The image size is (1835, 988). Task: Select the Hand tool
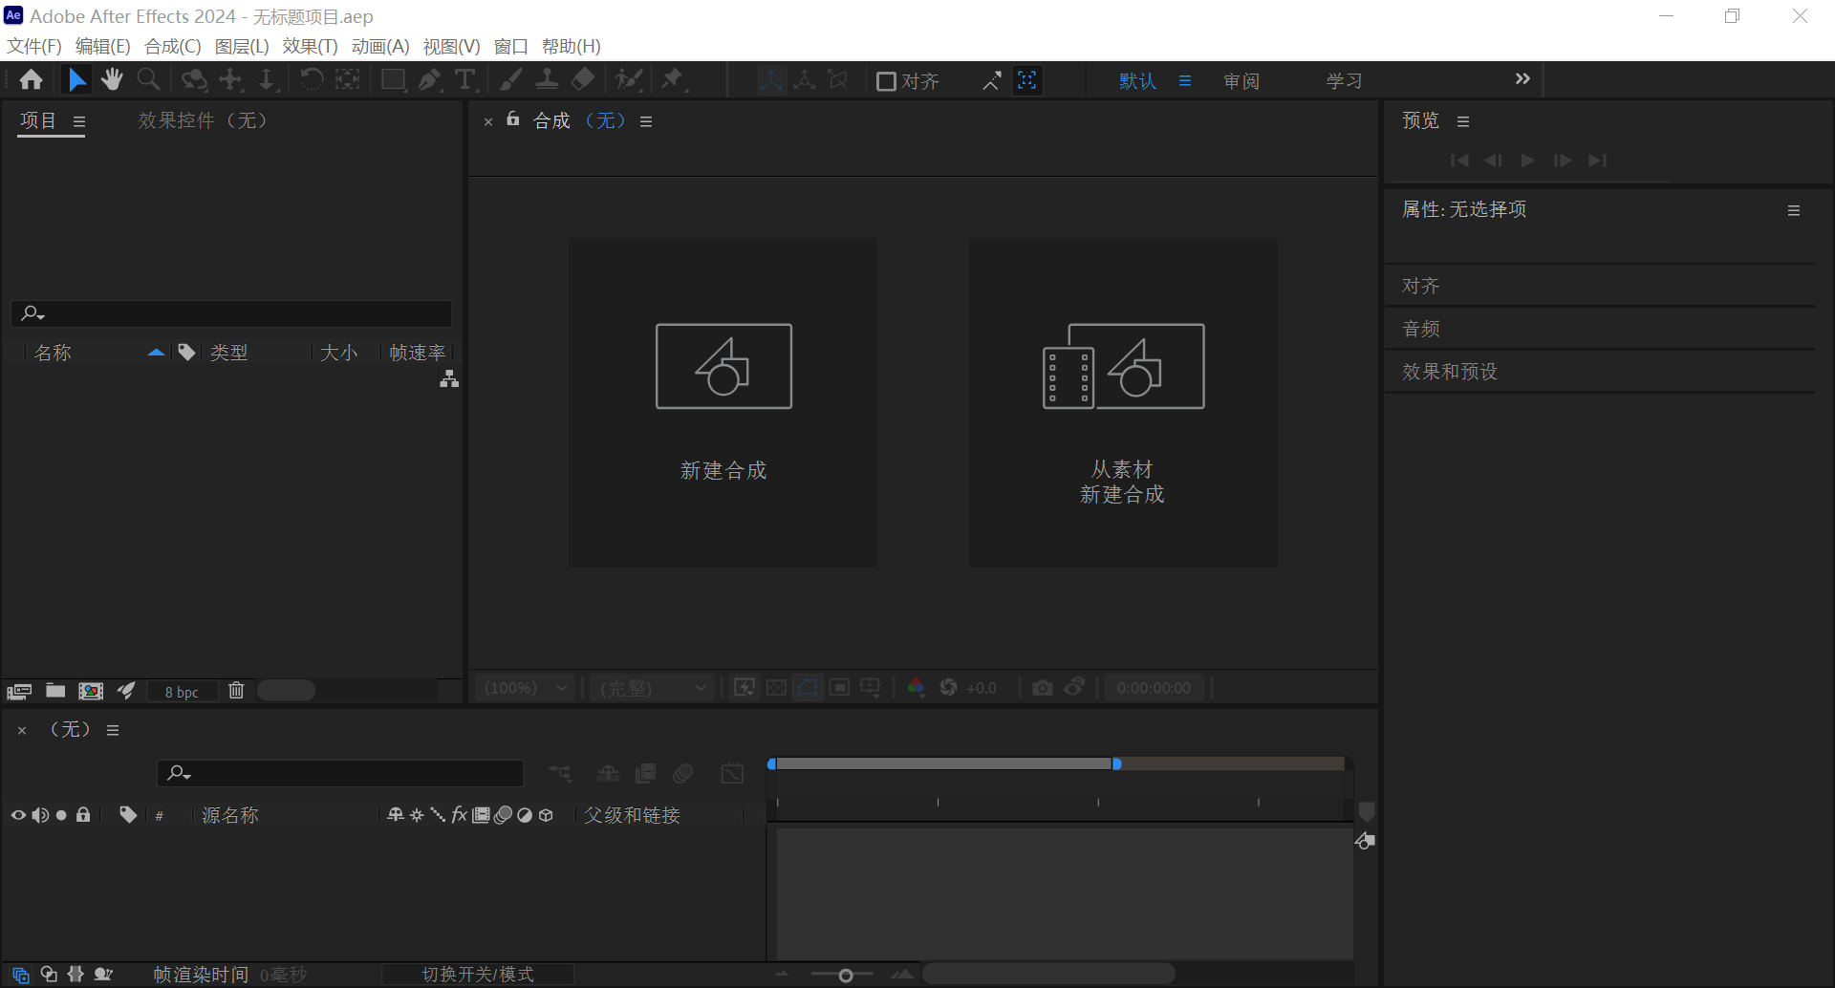coord(112,80)
